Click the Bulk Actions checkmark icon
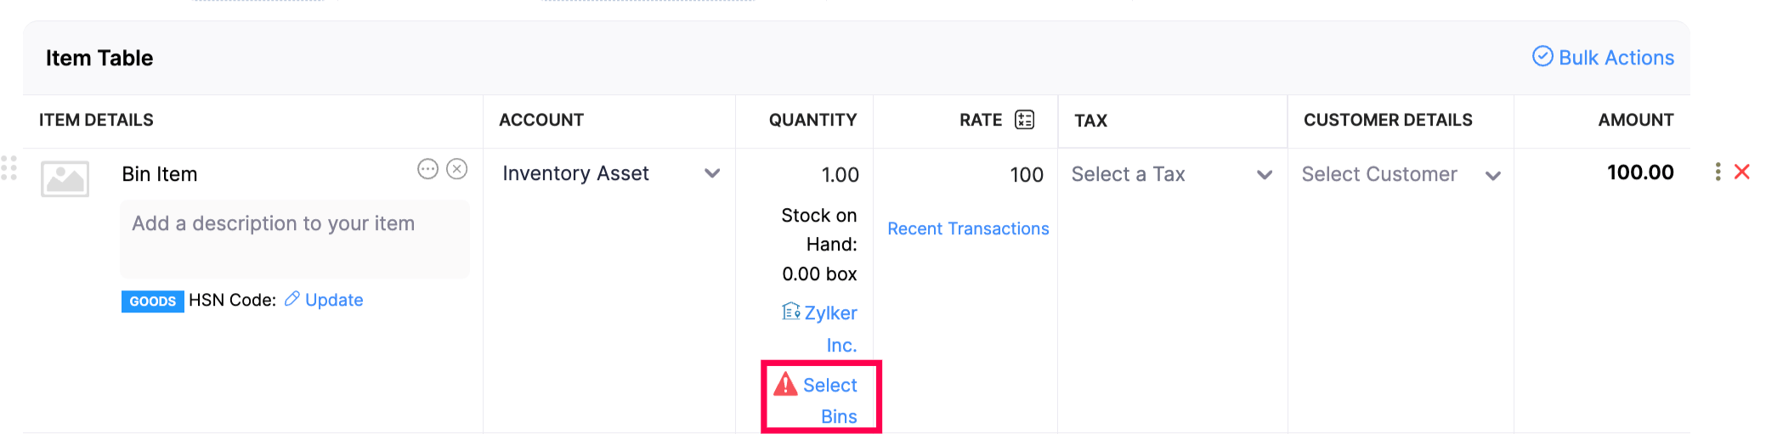 coord(1542,56)
